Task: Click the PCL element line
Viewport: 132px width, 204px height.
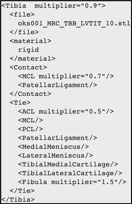Action: pos(31,129)
